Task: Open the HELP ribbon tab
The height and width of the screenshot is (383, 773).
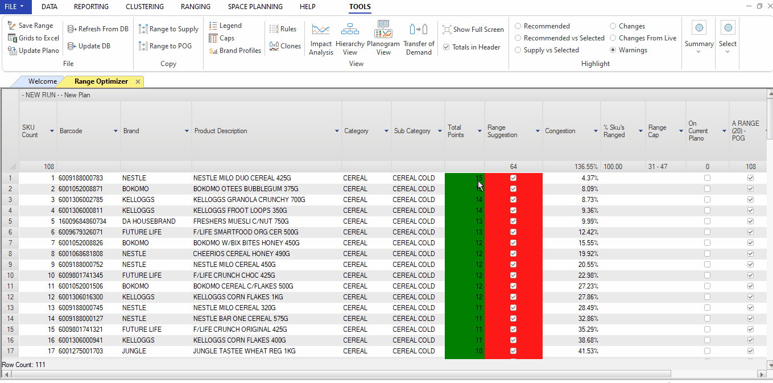Action: click(308, 7)
